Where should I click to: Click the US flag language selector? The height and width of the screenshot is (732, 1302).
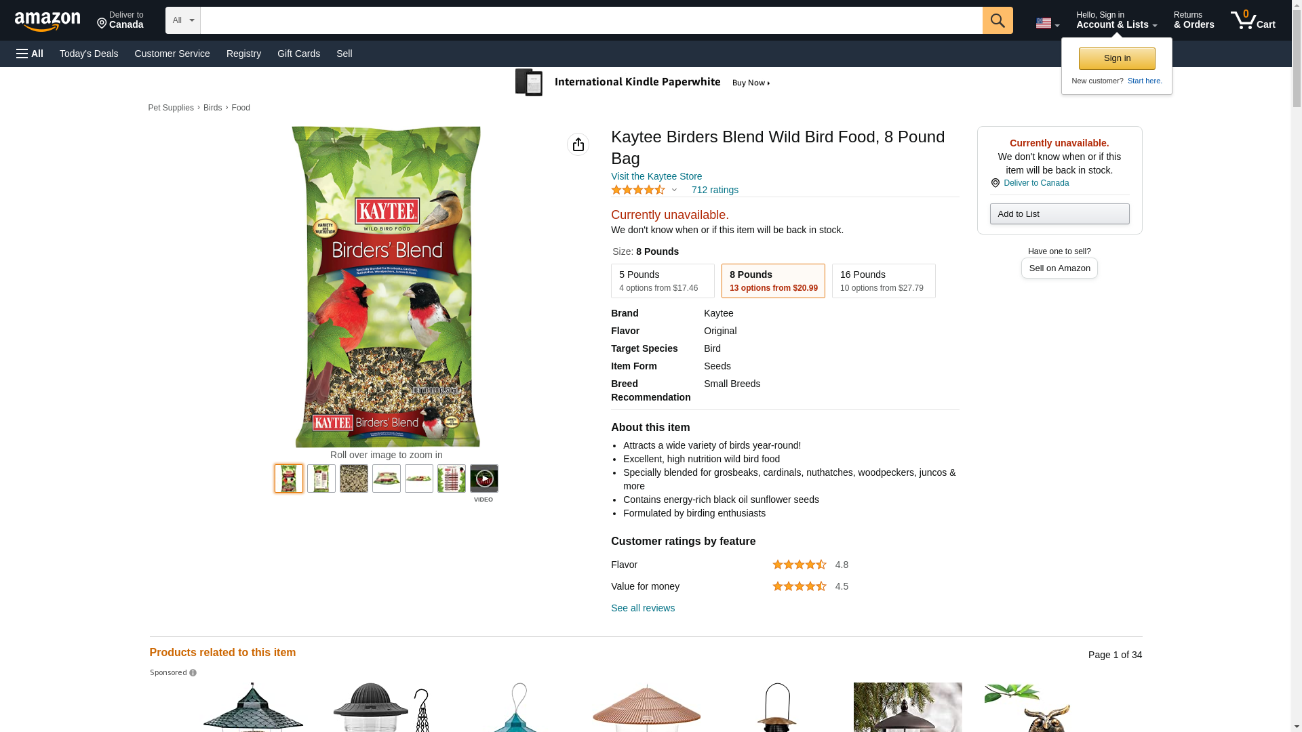[1046, 23]
